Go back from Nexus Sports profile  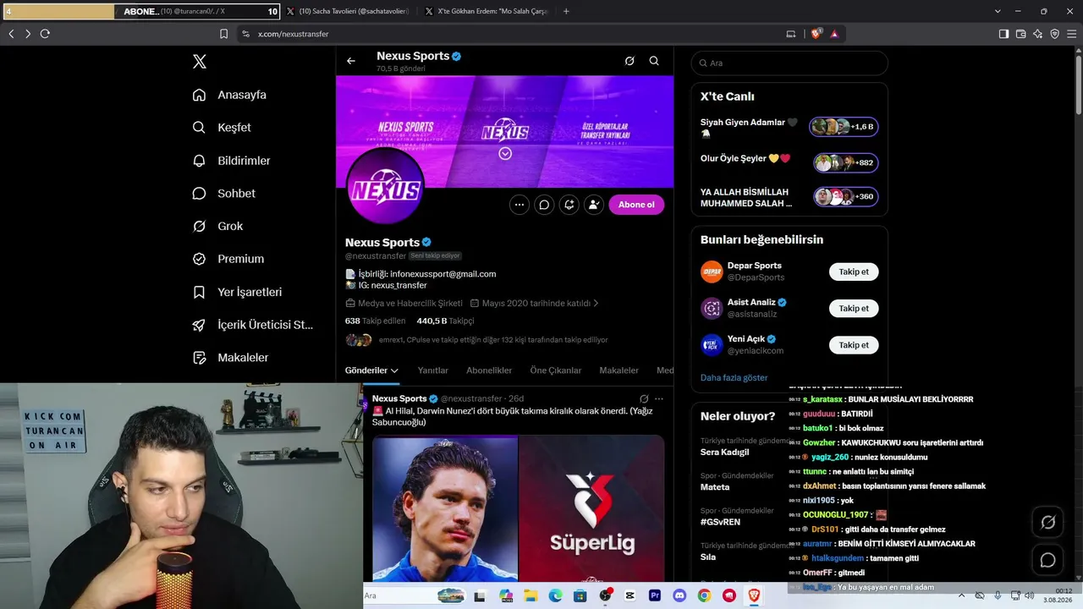point(351,61)
